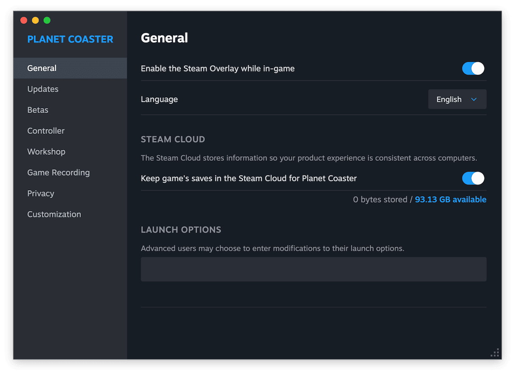This screenshot has height=375, width=515.
Task: Click the yellow minimize window button
Action: tap(35, 20)
